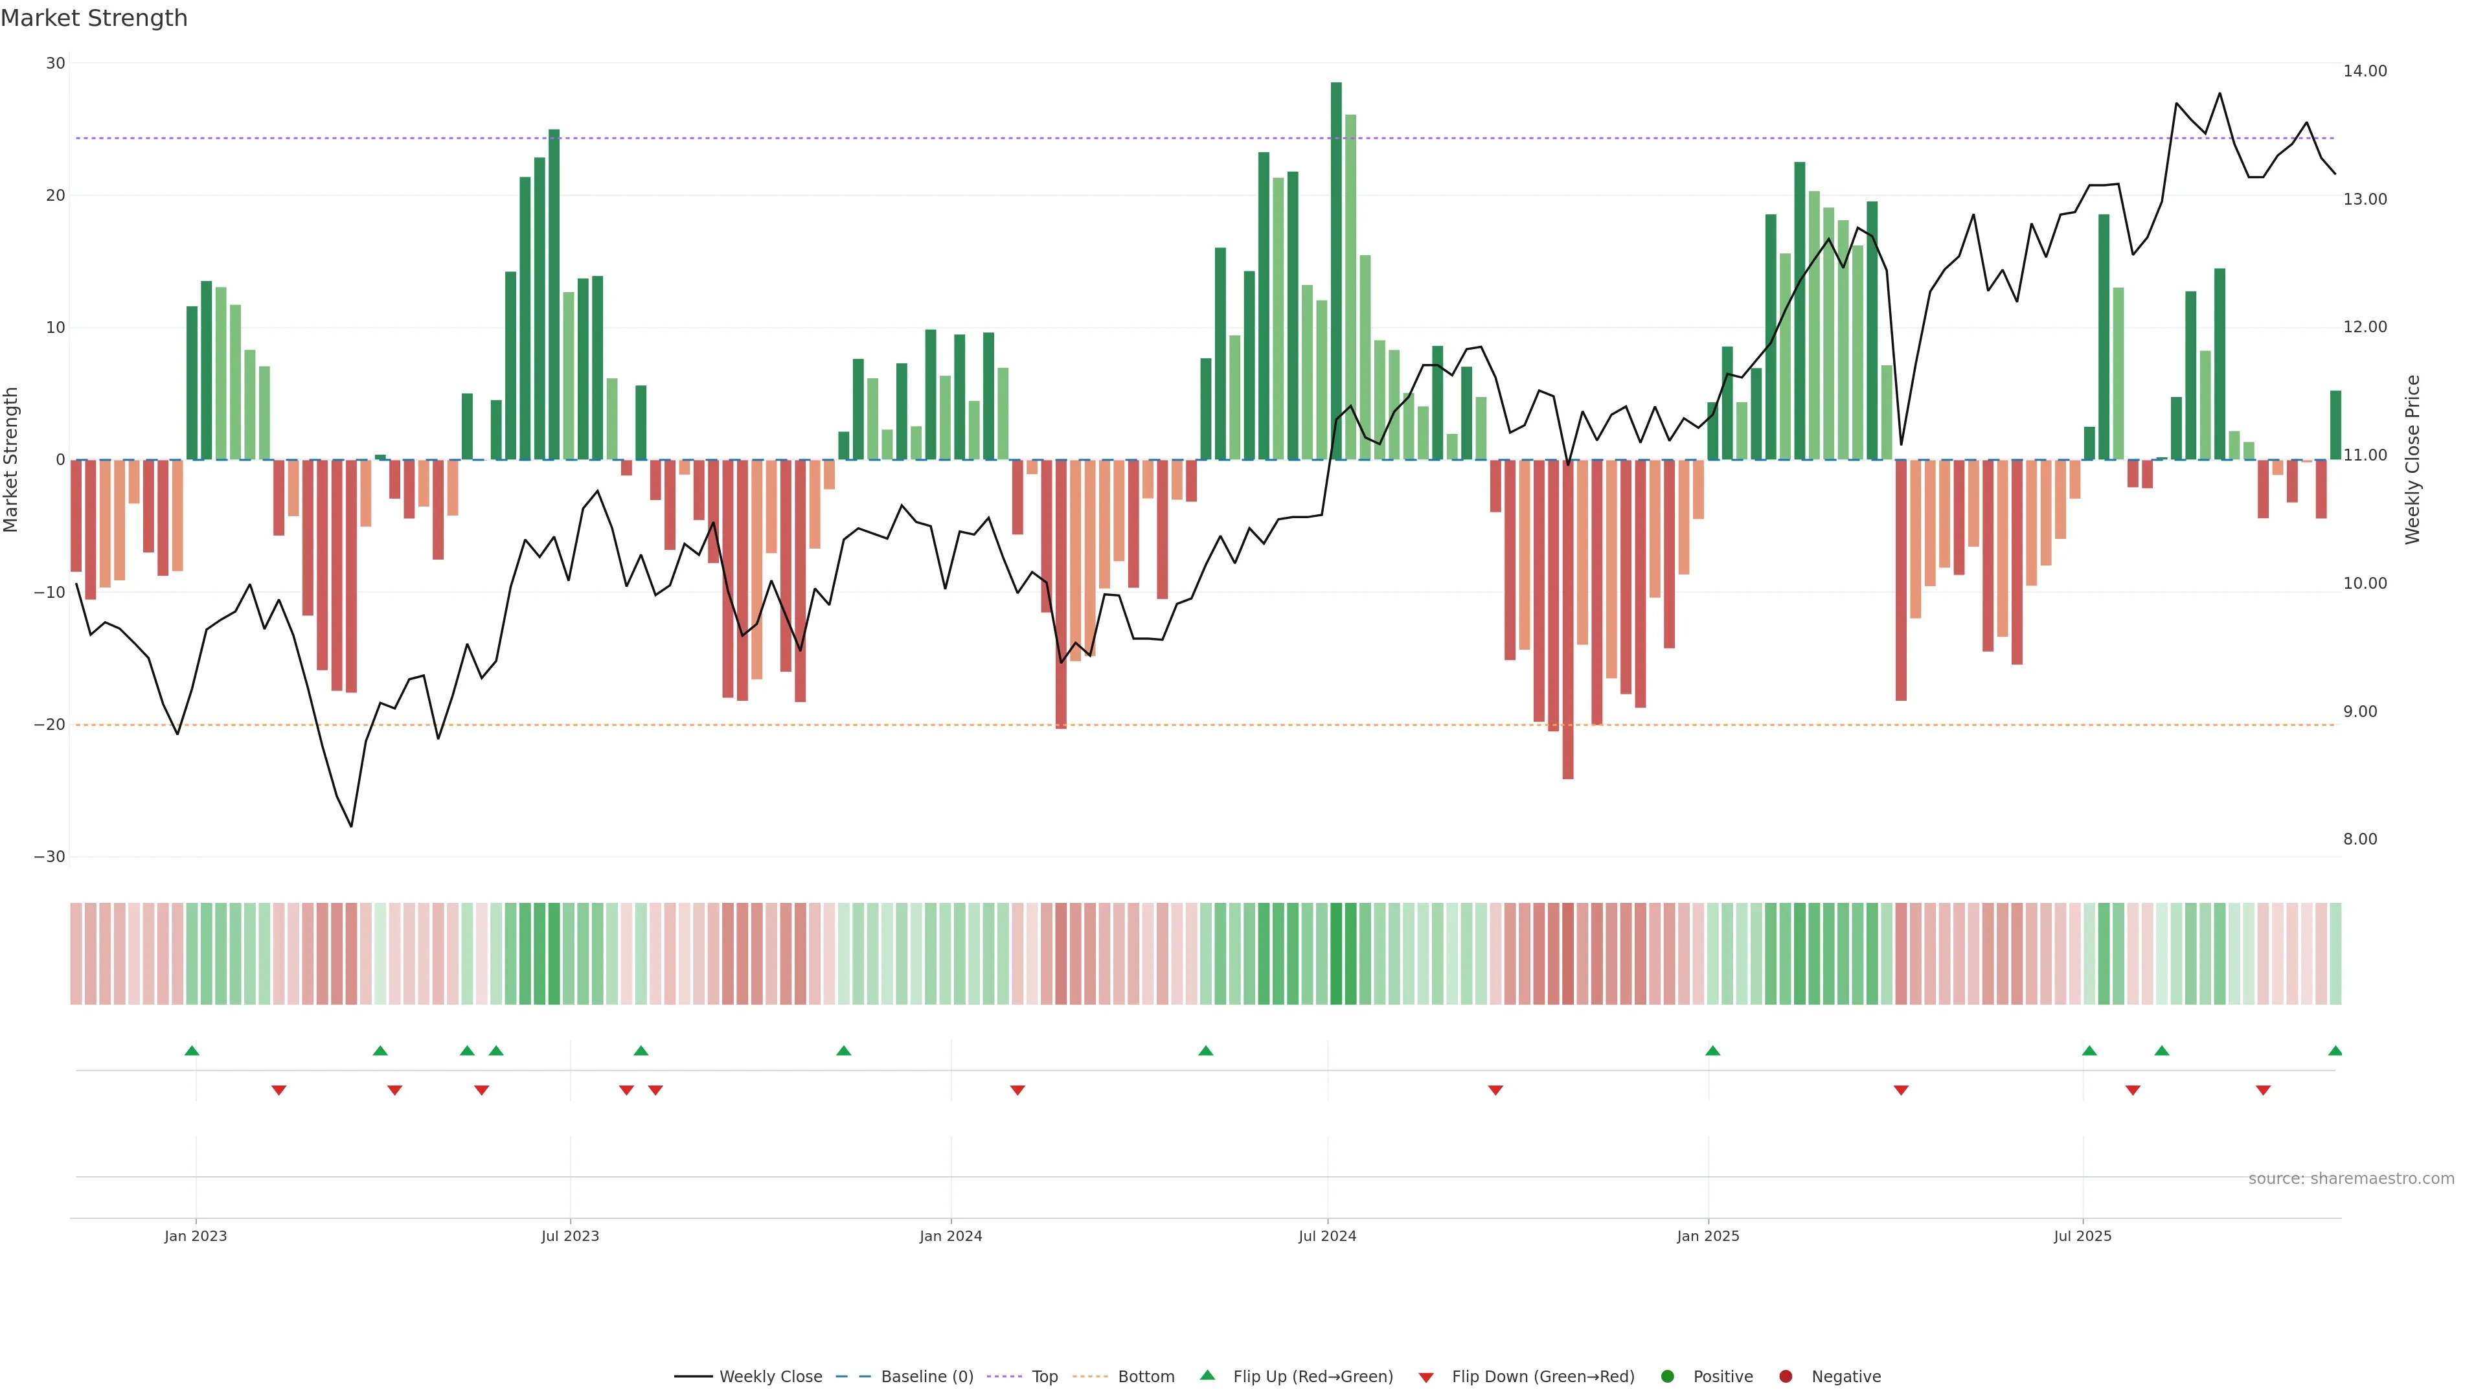Click the Jul 2025 x-axis label
Screen dimensions: 2487x1399
(2082, 1236)
